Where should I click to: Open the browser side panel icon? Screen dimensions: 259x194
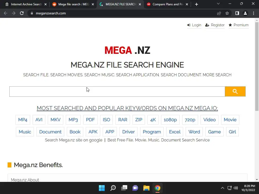237,13
